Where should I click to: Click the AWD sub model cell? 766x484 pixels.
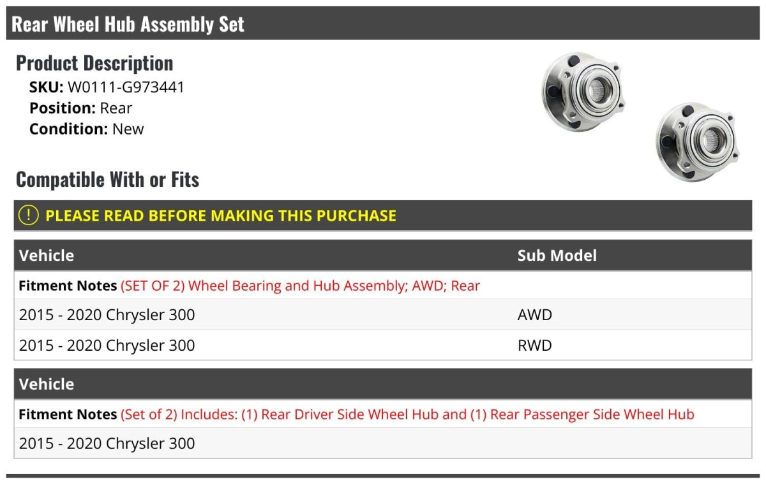coord(535,315)
